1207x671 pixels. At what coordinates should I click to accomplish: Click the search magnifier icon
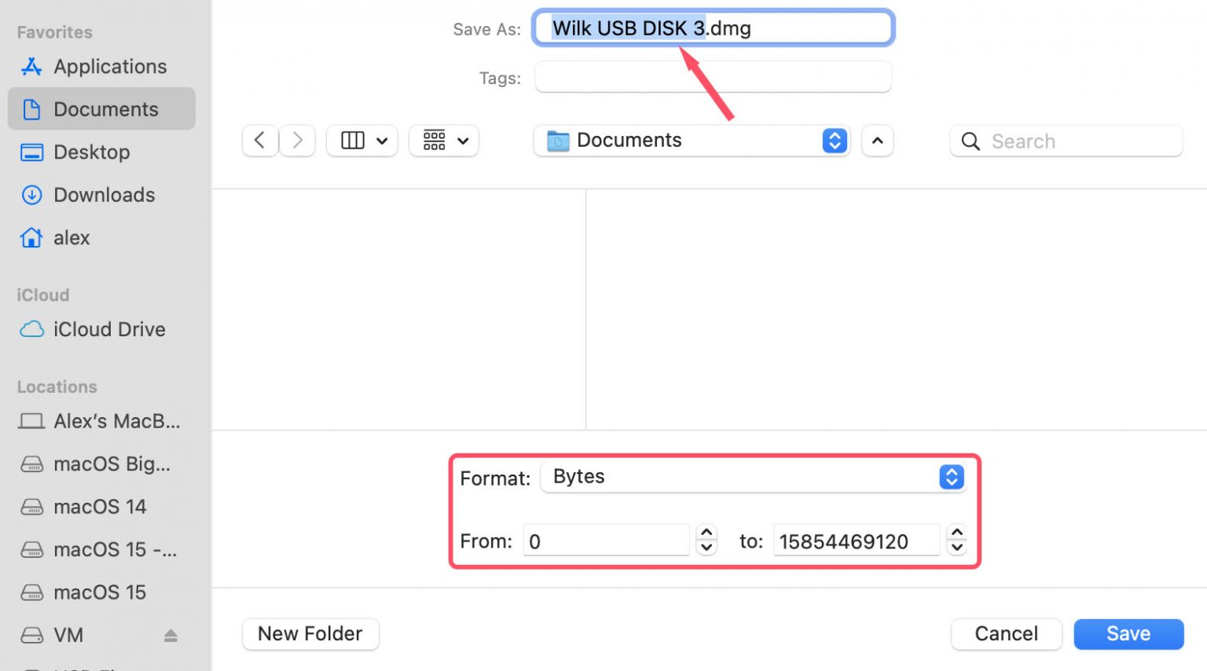[x=970, y=141]
